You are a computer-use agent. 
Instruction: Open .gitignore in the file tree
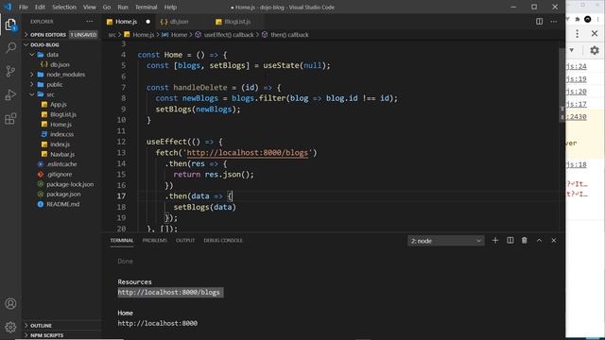point(59,174)
